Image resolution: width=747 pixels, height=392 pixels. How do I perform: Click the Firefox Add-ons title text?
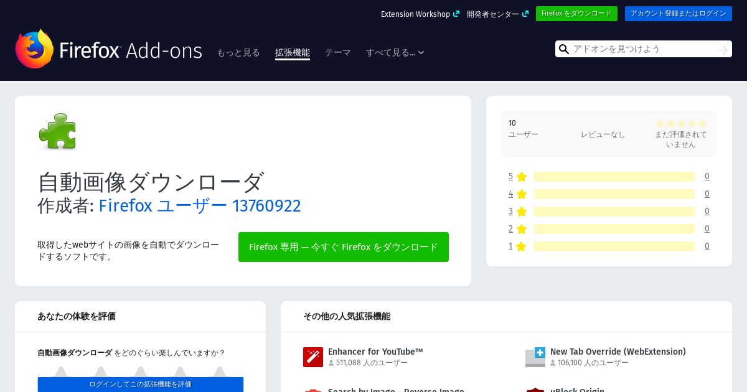pyautogui.click(x=131, y=50)
